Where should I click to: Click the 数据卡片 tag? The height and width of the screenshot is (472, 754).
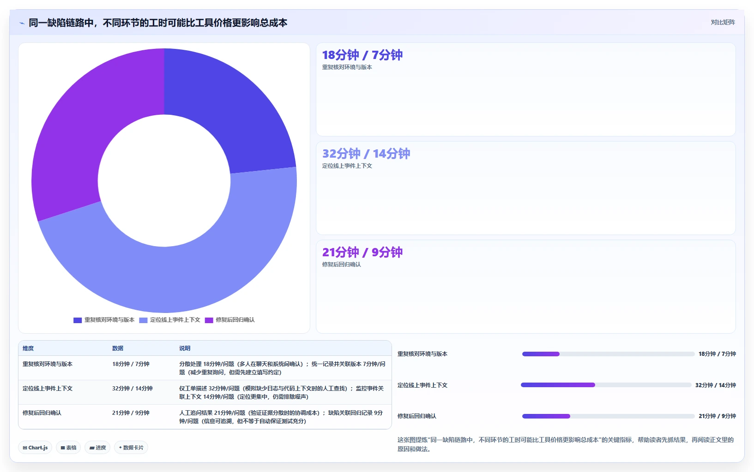pos(131,448)
